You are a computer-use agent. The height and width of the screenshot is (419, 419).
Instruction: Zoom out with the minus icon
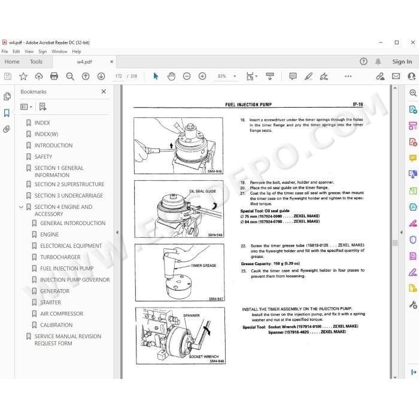coord(187,77)
